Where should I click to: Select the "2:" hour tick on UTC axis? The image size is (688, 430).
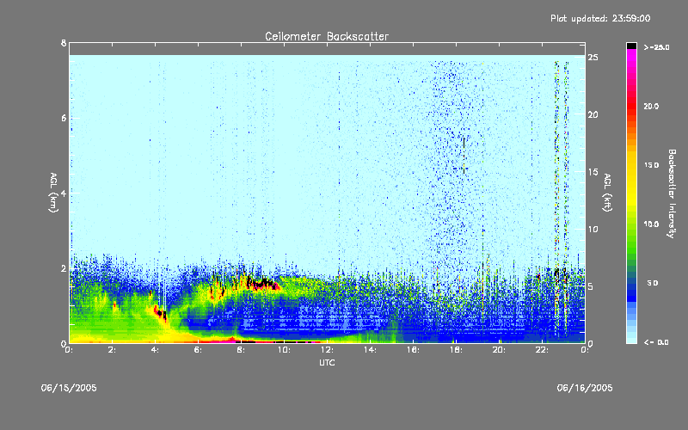point(112,350)
